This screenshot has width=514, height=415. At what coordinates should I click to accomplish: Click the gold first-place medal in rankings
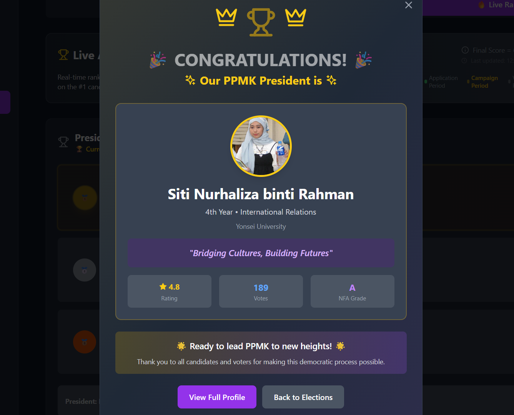coord(85,198)
